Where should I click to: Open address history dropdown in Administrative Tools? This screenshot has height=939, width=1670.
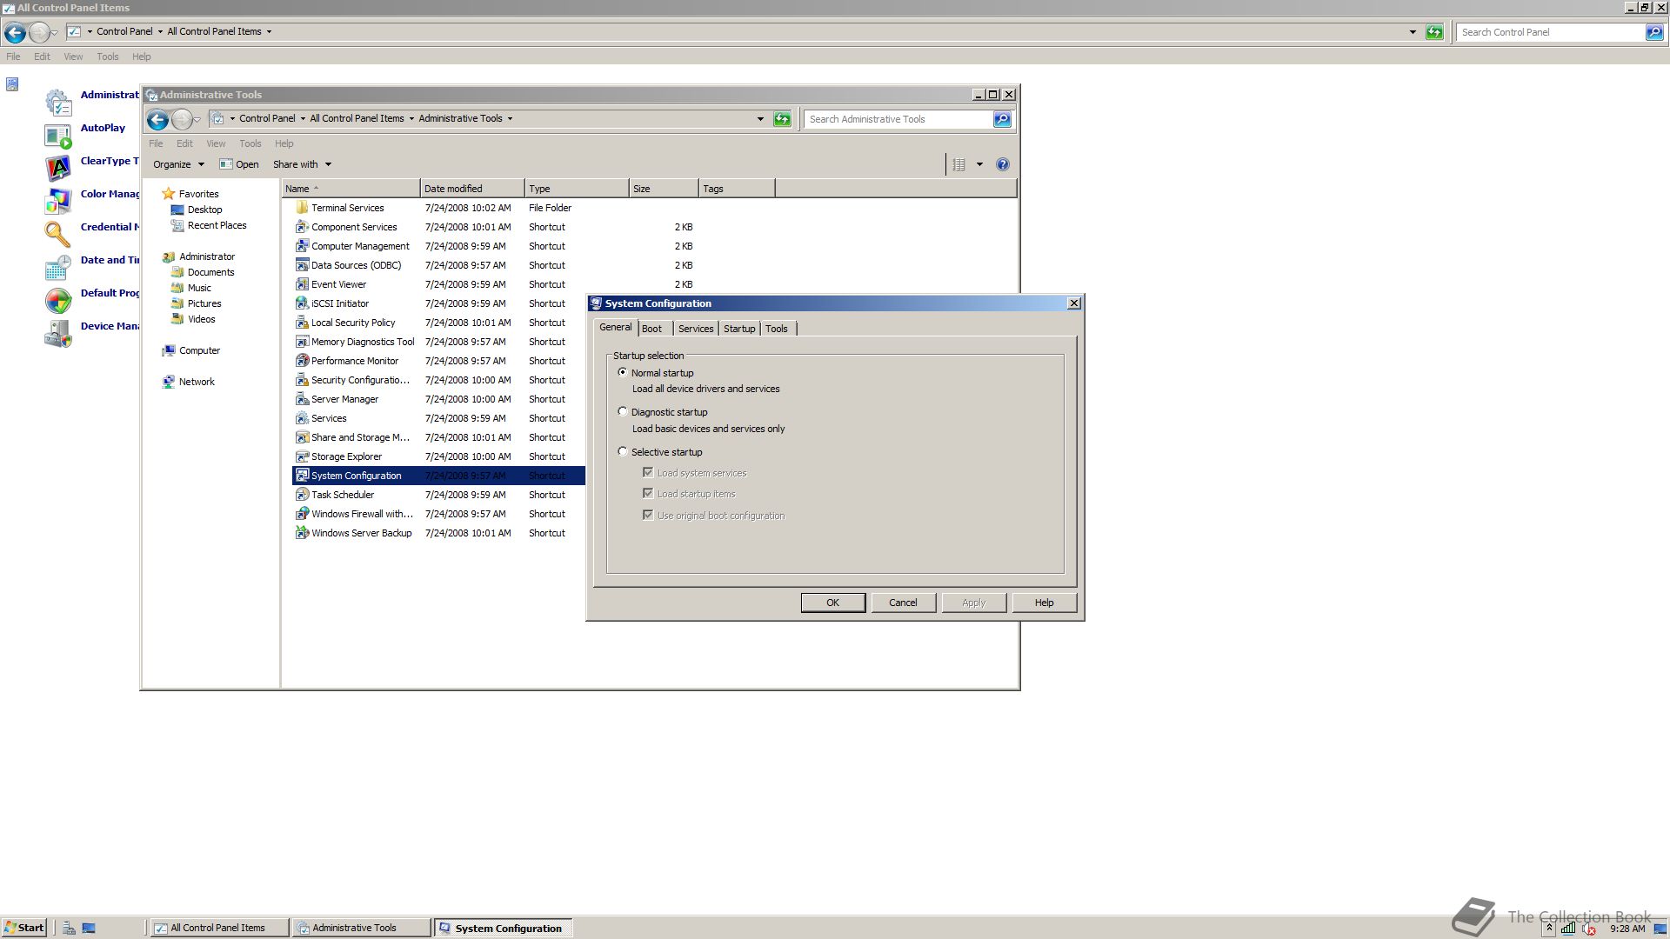point(760,119)
